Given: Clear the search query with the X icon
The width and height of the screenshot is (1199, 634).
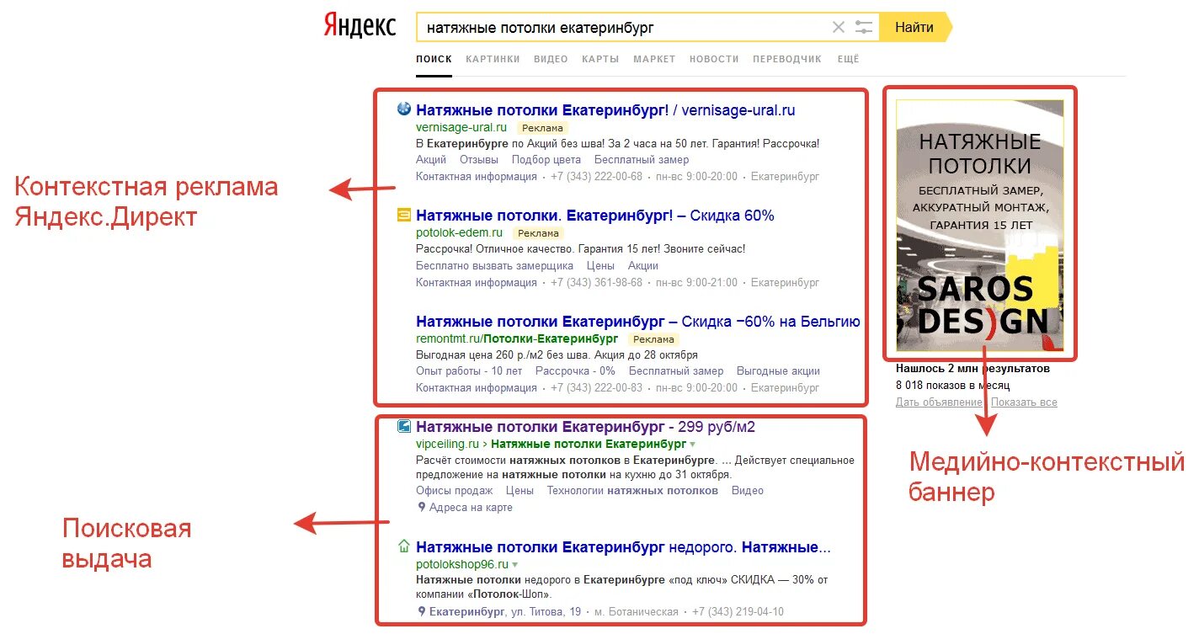Looking at the screenshot, I should (838, 27).
